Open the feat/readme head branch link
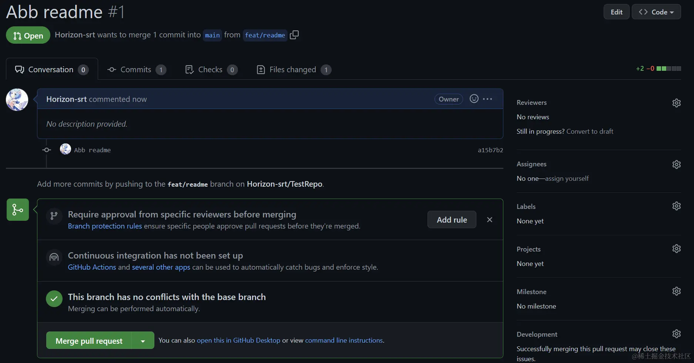The width and height of the screenshot is (694, 363). [265, 35]
